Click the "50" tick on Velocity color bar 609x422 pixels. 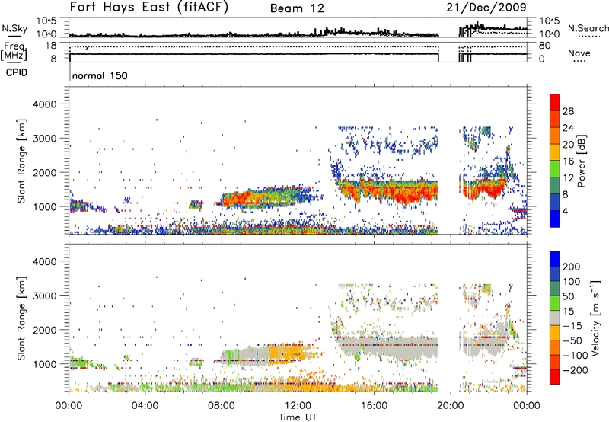pyautogui.click(x=568, y=296)
